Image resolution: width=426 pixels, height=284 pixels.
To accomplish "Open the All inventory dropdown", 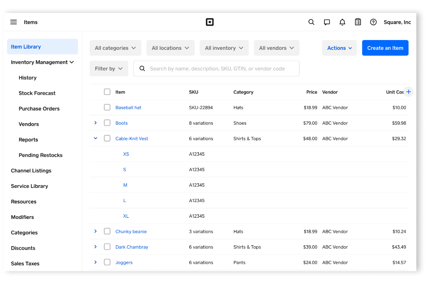I will [224, 48].
